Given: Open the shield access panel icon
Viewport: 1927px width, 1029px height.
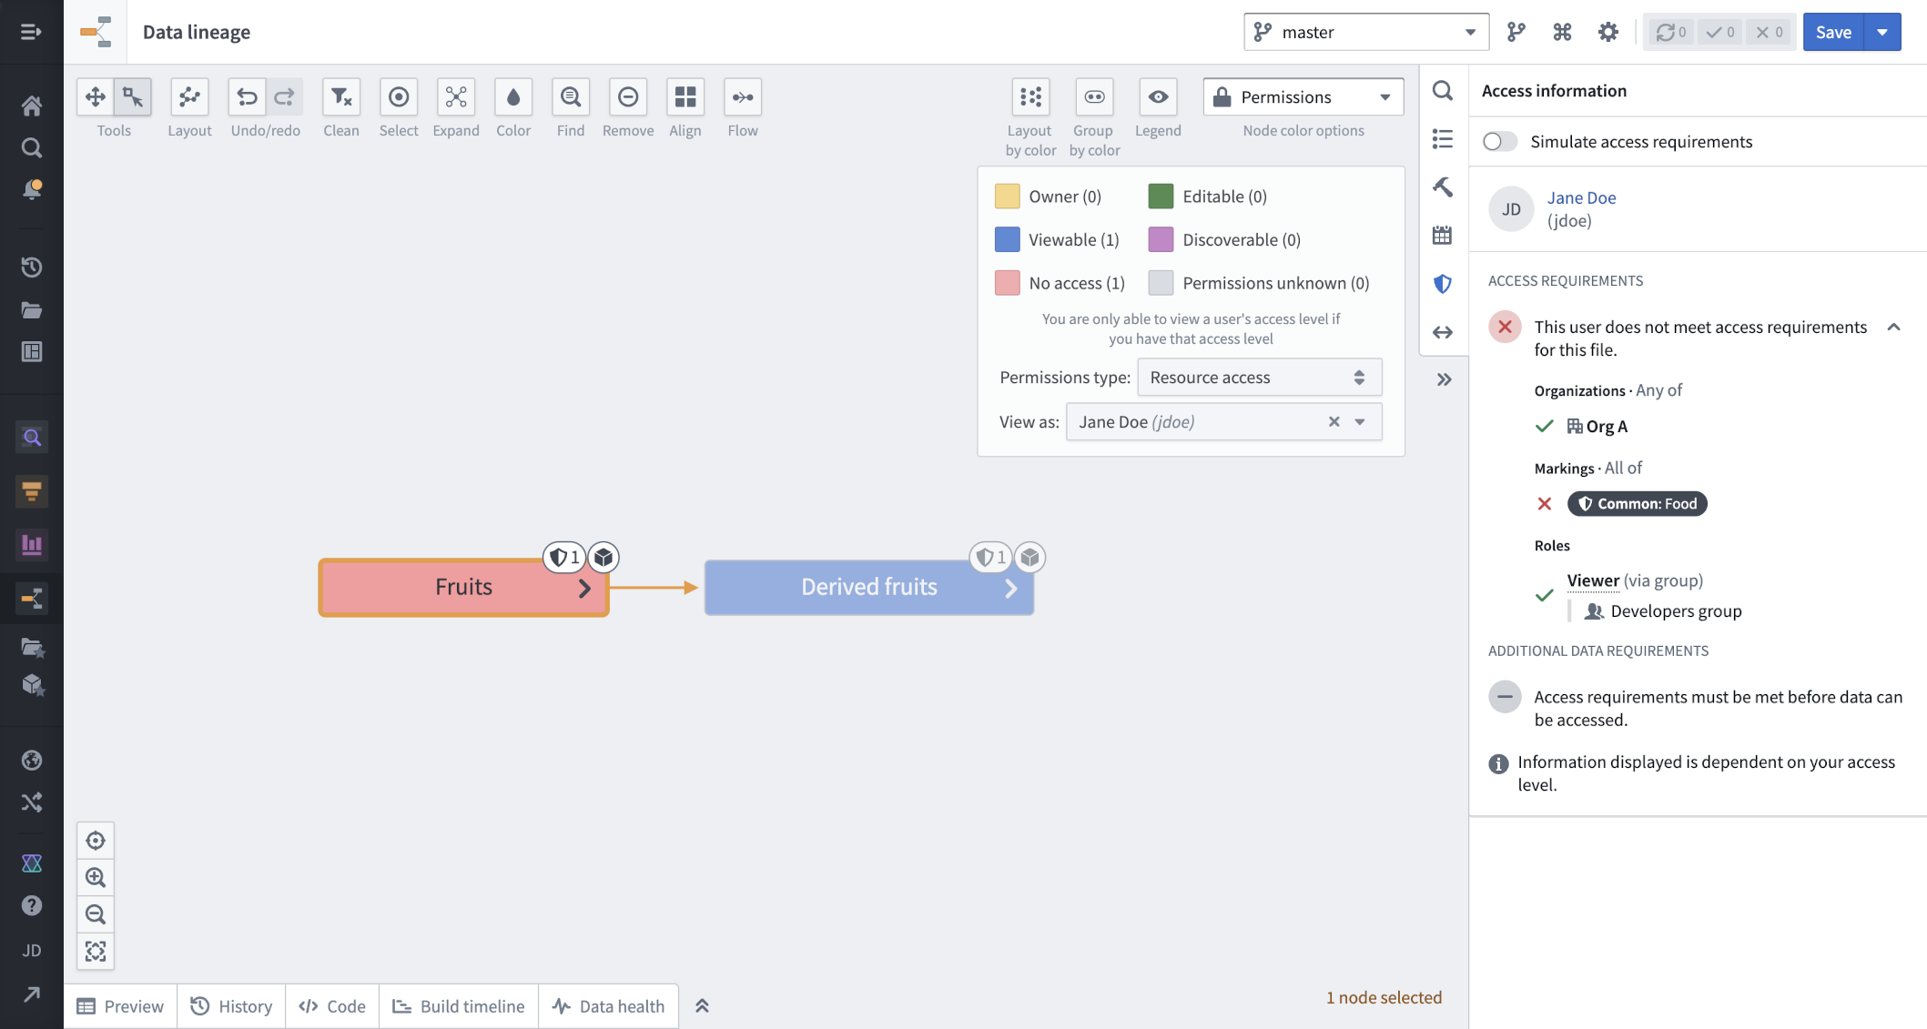Looking at the screenshot, I should click(1443, 284).
